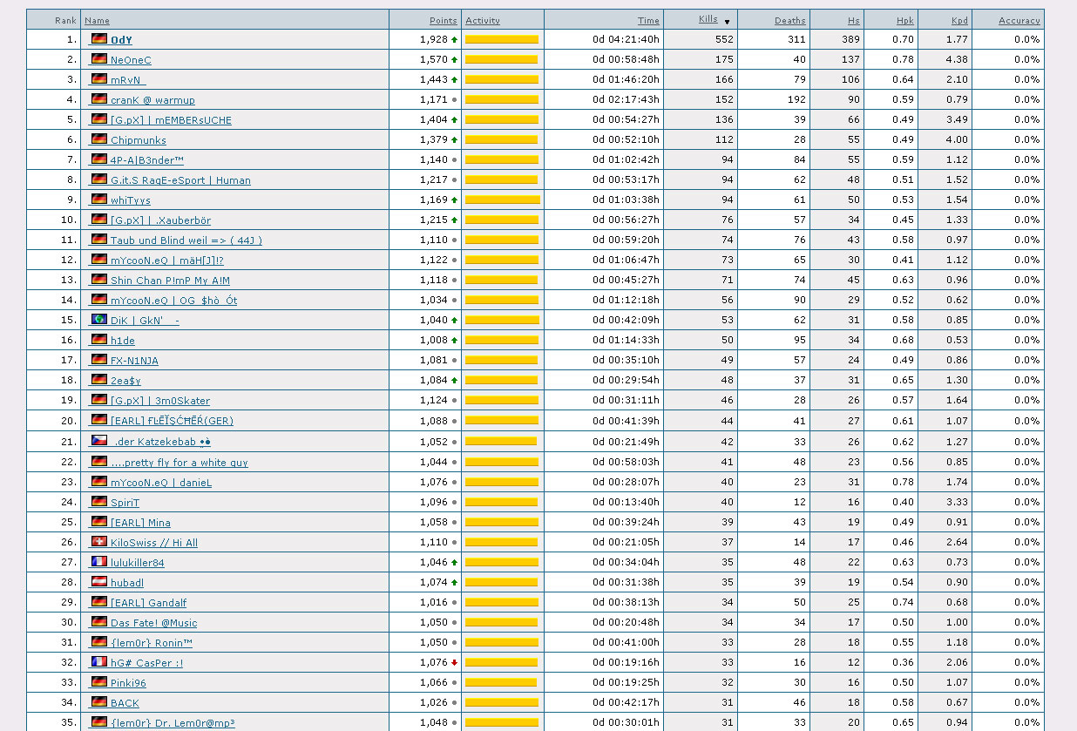Click the German flag beside NeOneC
The image size is (1077, 731).
pos(98,59)
